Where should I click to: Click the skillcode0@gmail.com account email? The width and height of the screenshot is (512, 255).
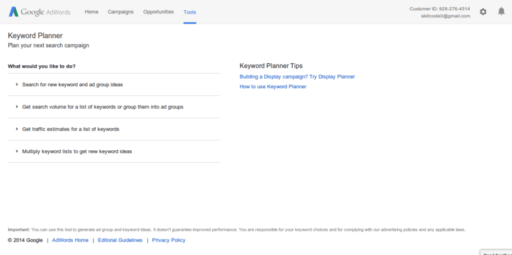[x=445, y=16]
